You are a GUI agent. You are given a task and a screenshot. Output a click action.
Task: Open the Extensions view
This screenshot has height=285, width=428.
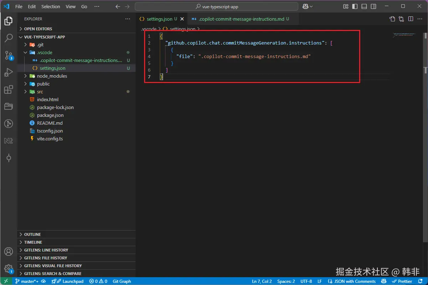9,89
